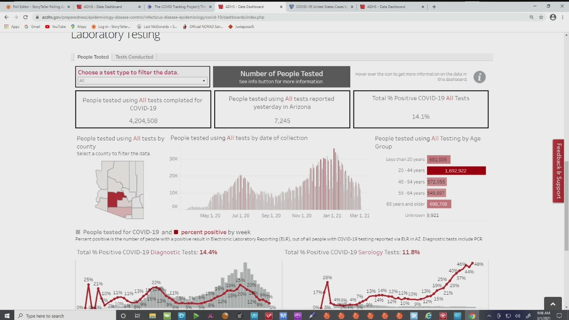Reload the page with the refresh icon
The height and width of the screenshot is (320, 569).
[25, 17]
